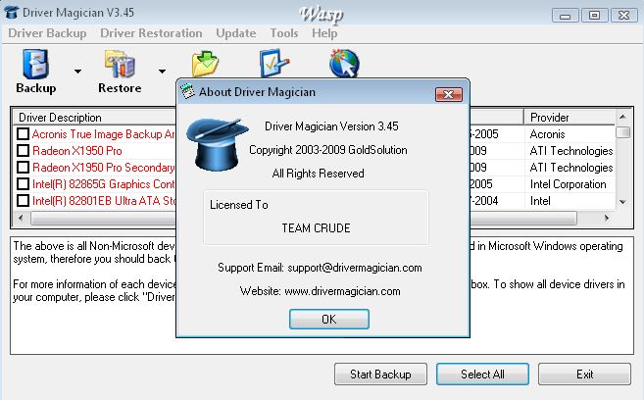Check the Intel(R) 82865G Graphics checkbox
This screenshot has width=644, height=400.
[x=23, y=184]
